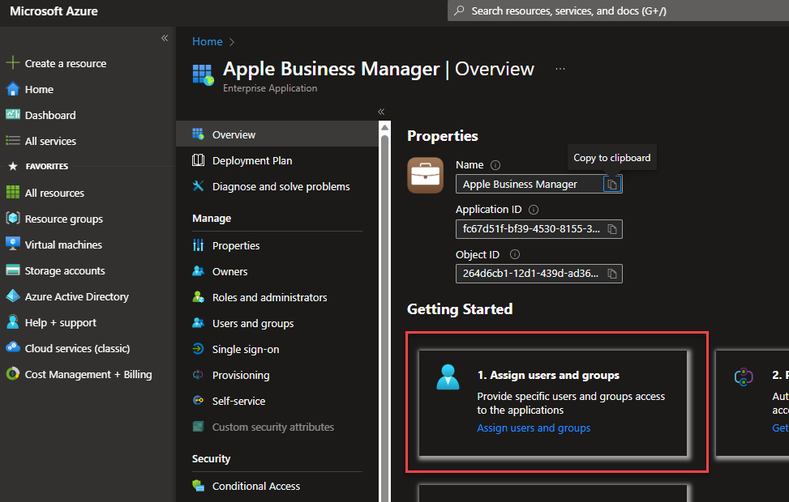Click the Self-service icon
789x502 pixels.
[x=199, y=401]
